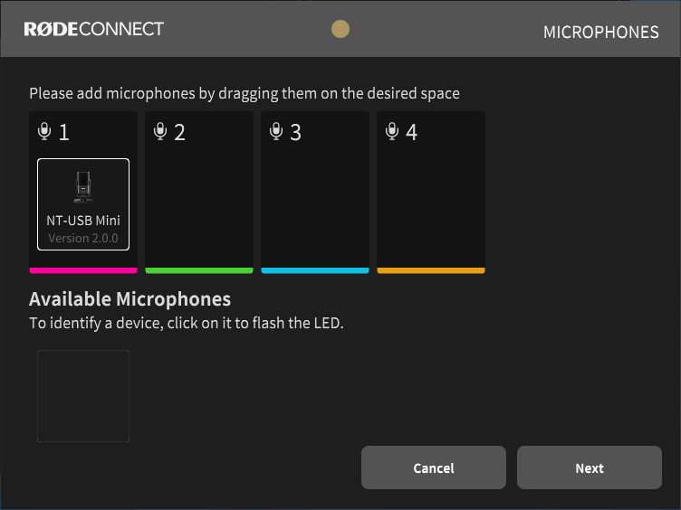This screenshot has height=510, width=681.
Task: Click the microphone icon for slot 2
Action: click(160, 132)
